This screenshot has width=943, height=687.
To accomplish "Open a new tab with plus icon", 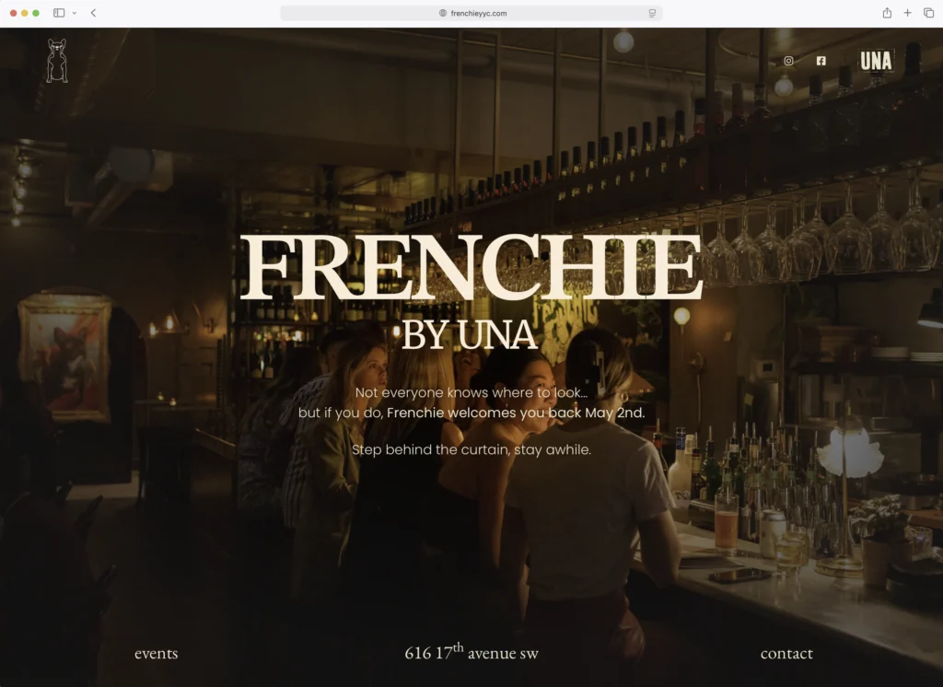I will pyautogui.click(x=907, y=13).
